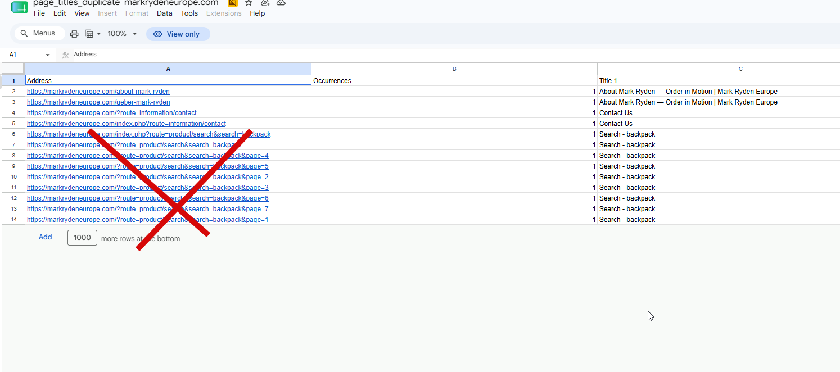Screen dimensions: 840x372
Task: Check the cloud document status icon
Action: (x=281, y=3)
